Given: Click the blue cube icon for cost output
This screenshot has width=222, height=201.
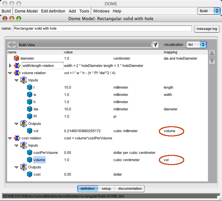Looking at the screenshot, I should pos(30,174).
